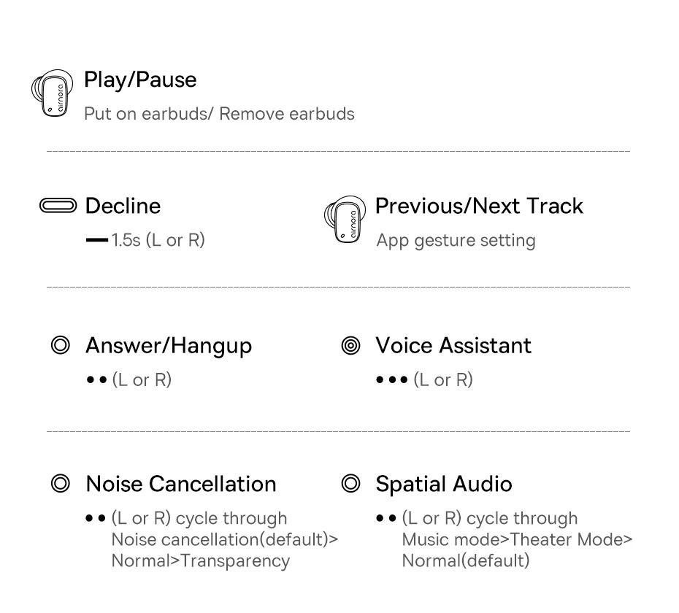Click the three dots under Voice Assistant
Screen dimensions: 679x613
(391, 380)
